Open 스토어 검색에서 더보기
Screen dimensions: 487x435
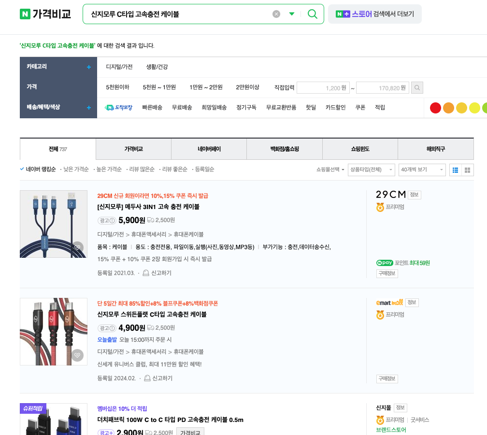(x=374, y=14)
